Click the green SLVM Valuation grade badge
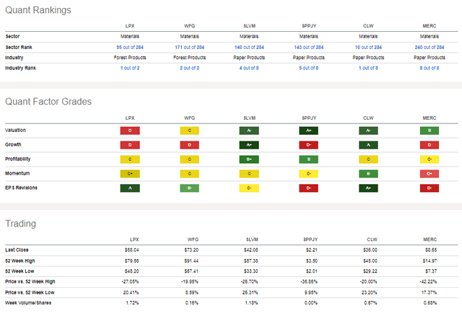 [249, 131]
